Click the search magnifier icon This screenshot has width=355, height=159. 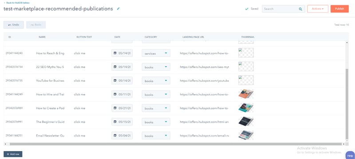tap(300, 9)
